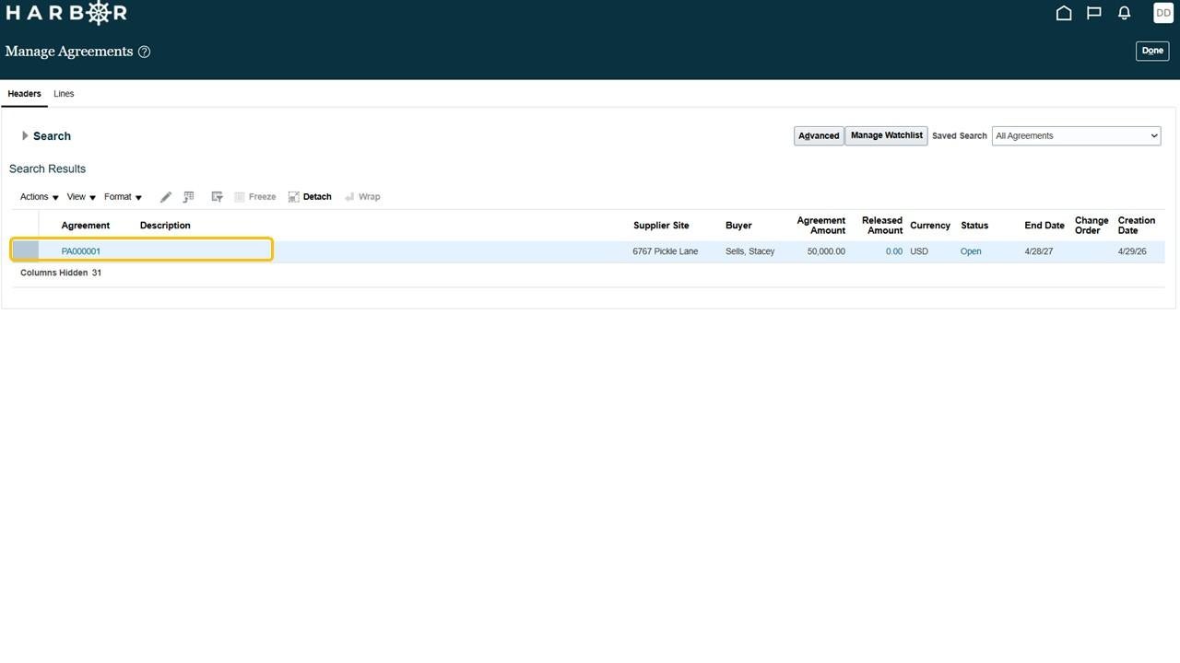
Task: Open the Actions menu
Action: 40,197
